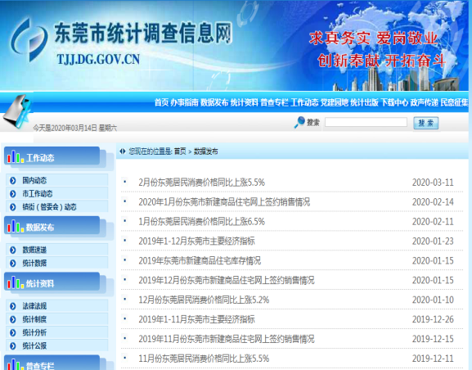Open 下载中心 in the navigation bar

[394, 103]
